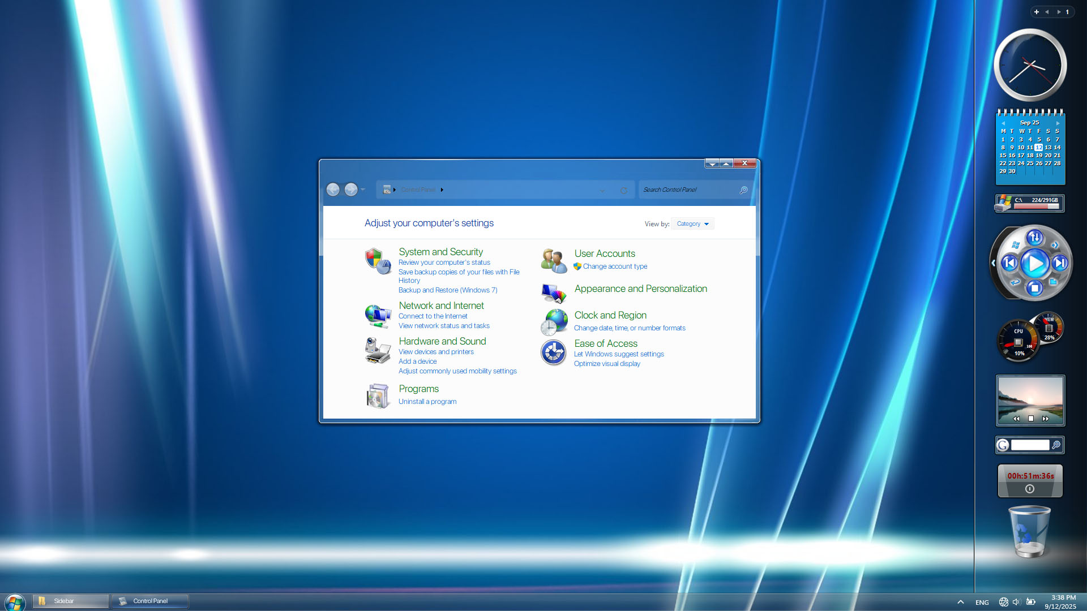Viewport: 1087px width, 611px height.
Task: Switch to the Sidebar taskbar item
Action: (x=70, y=601)
